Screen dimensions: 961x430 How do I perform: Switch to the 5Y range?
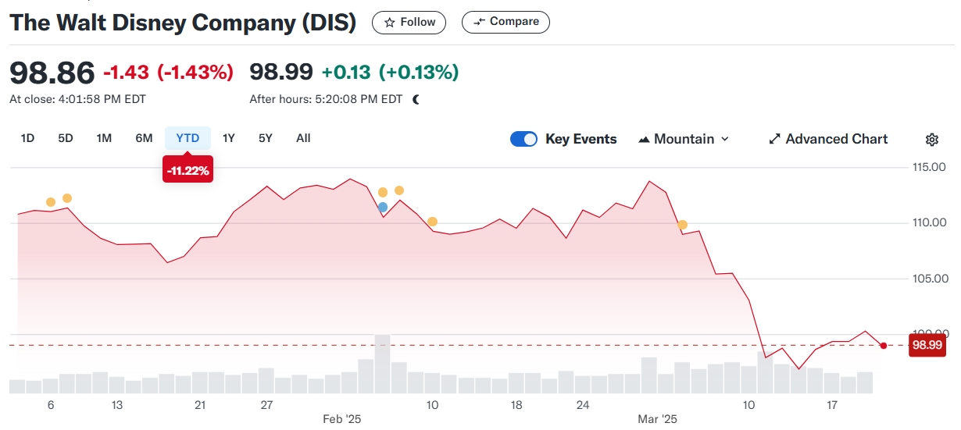pos(266,138)
